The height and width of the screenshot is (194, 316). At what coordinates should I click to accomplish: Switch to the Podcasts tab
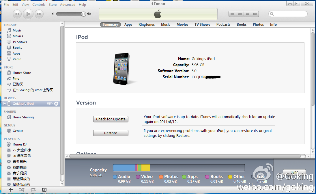coord(223,25)
